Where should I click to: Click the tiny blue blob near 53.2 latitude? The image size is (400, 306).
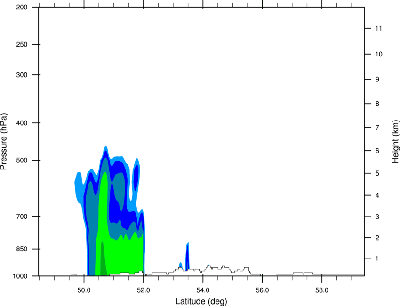coord(181,265)
